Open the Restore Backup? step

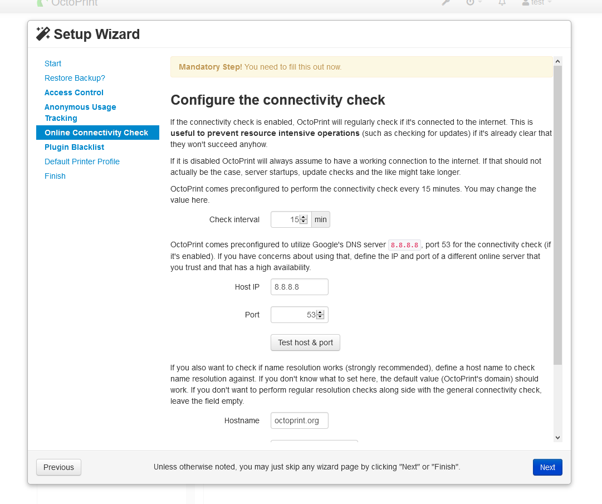75,78
